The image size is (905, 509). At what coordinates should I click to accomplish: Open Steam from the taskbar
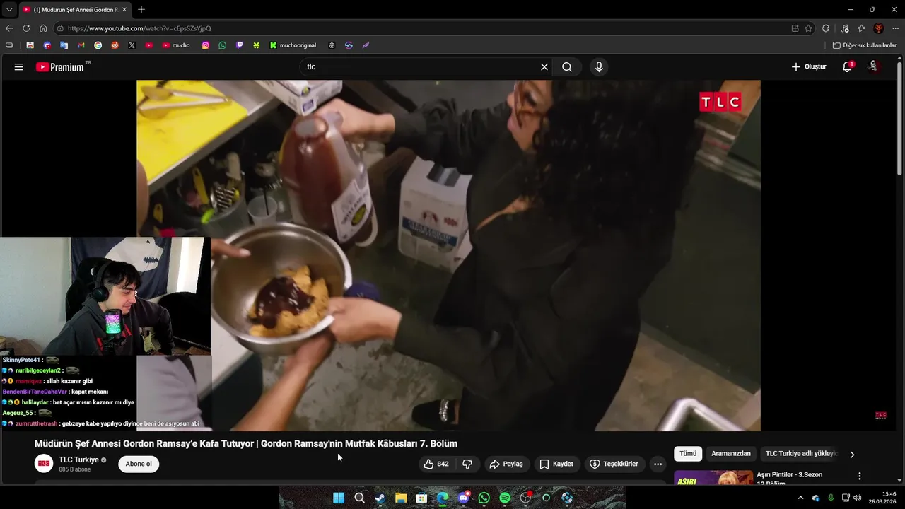click(380, 498)
